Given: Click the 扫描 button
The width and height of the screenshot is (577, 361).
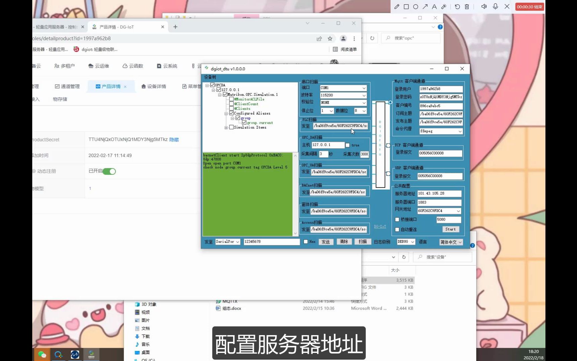Looking at the screenshot, I should point(362,242).
